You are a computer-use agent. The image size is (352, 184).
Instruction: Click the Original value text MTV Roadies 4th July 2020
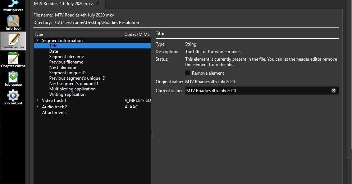coord(210,82)
